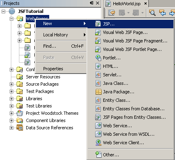Select Project Woodstock Themes label

(52, 113)
